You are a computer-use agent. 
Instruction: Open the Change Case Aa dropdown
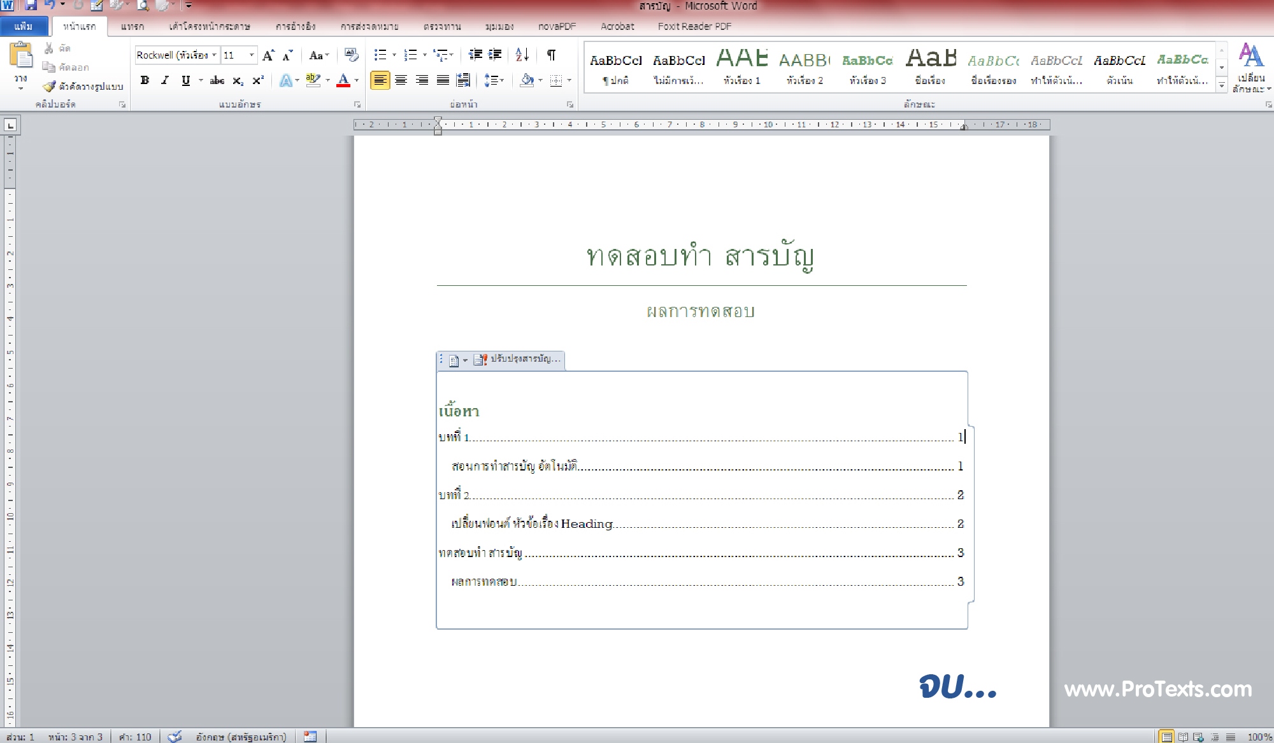tap(319, 55)
